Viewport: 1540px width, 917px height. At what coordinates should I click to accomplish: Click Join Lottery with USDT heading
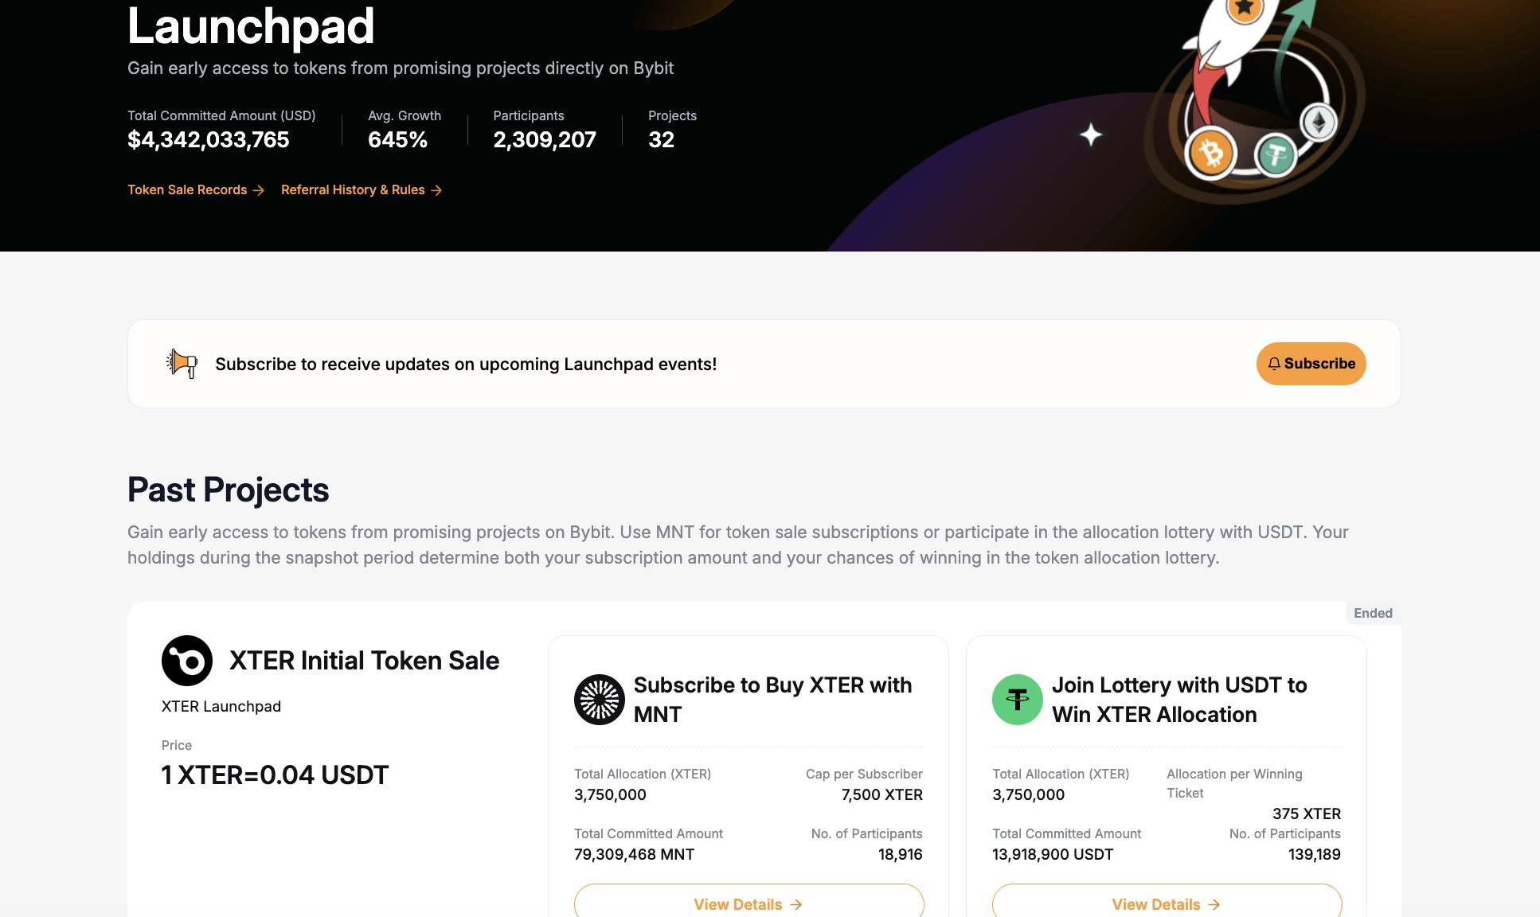click(1179, 700)
